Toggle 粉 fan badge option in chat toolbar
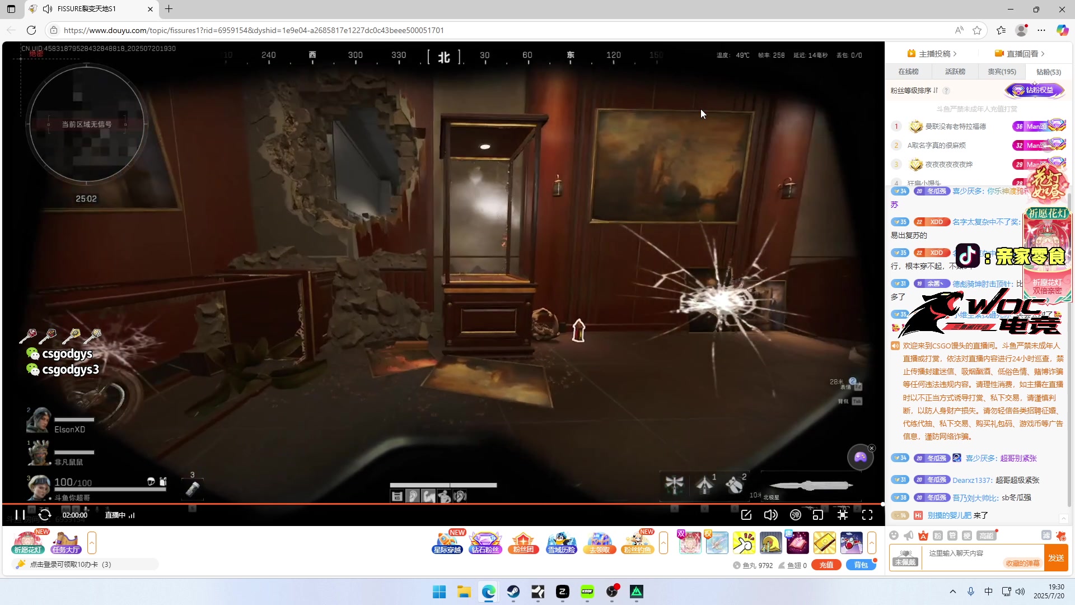Screen dimensions: 1075x605 point(938,536)
